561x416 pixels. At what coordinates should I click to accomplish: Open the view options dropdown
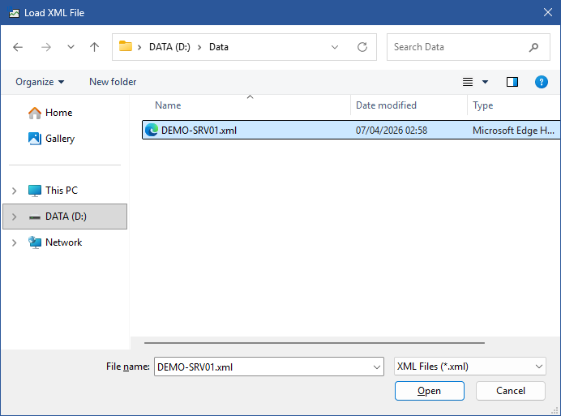[x=485, y=82]
